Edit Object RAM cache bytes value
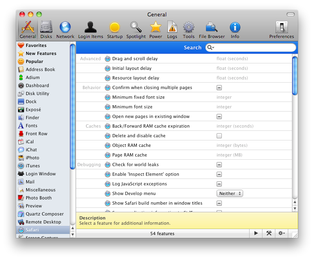Screen dimensions: 314x260 coord(232,145)
